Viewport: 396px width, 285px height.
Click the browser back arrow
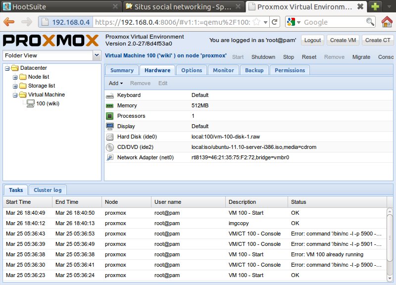point(9,22)
